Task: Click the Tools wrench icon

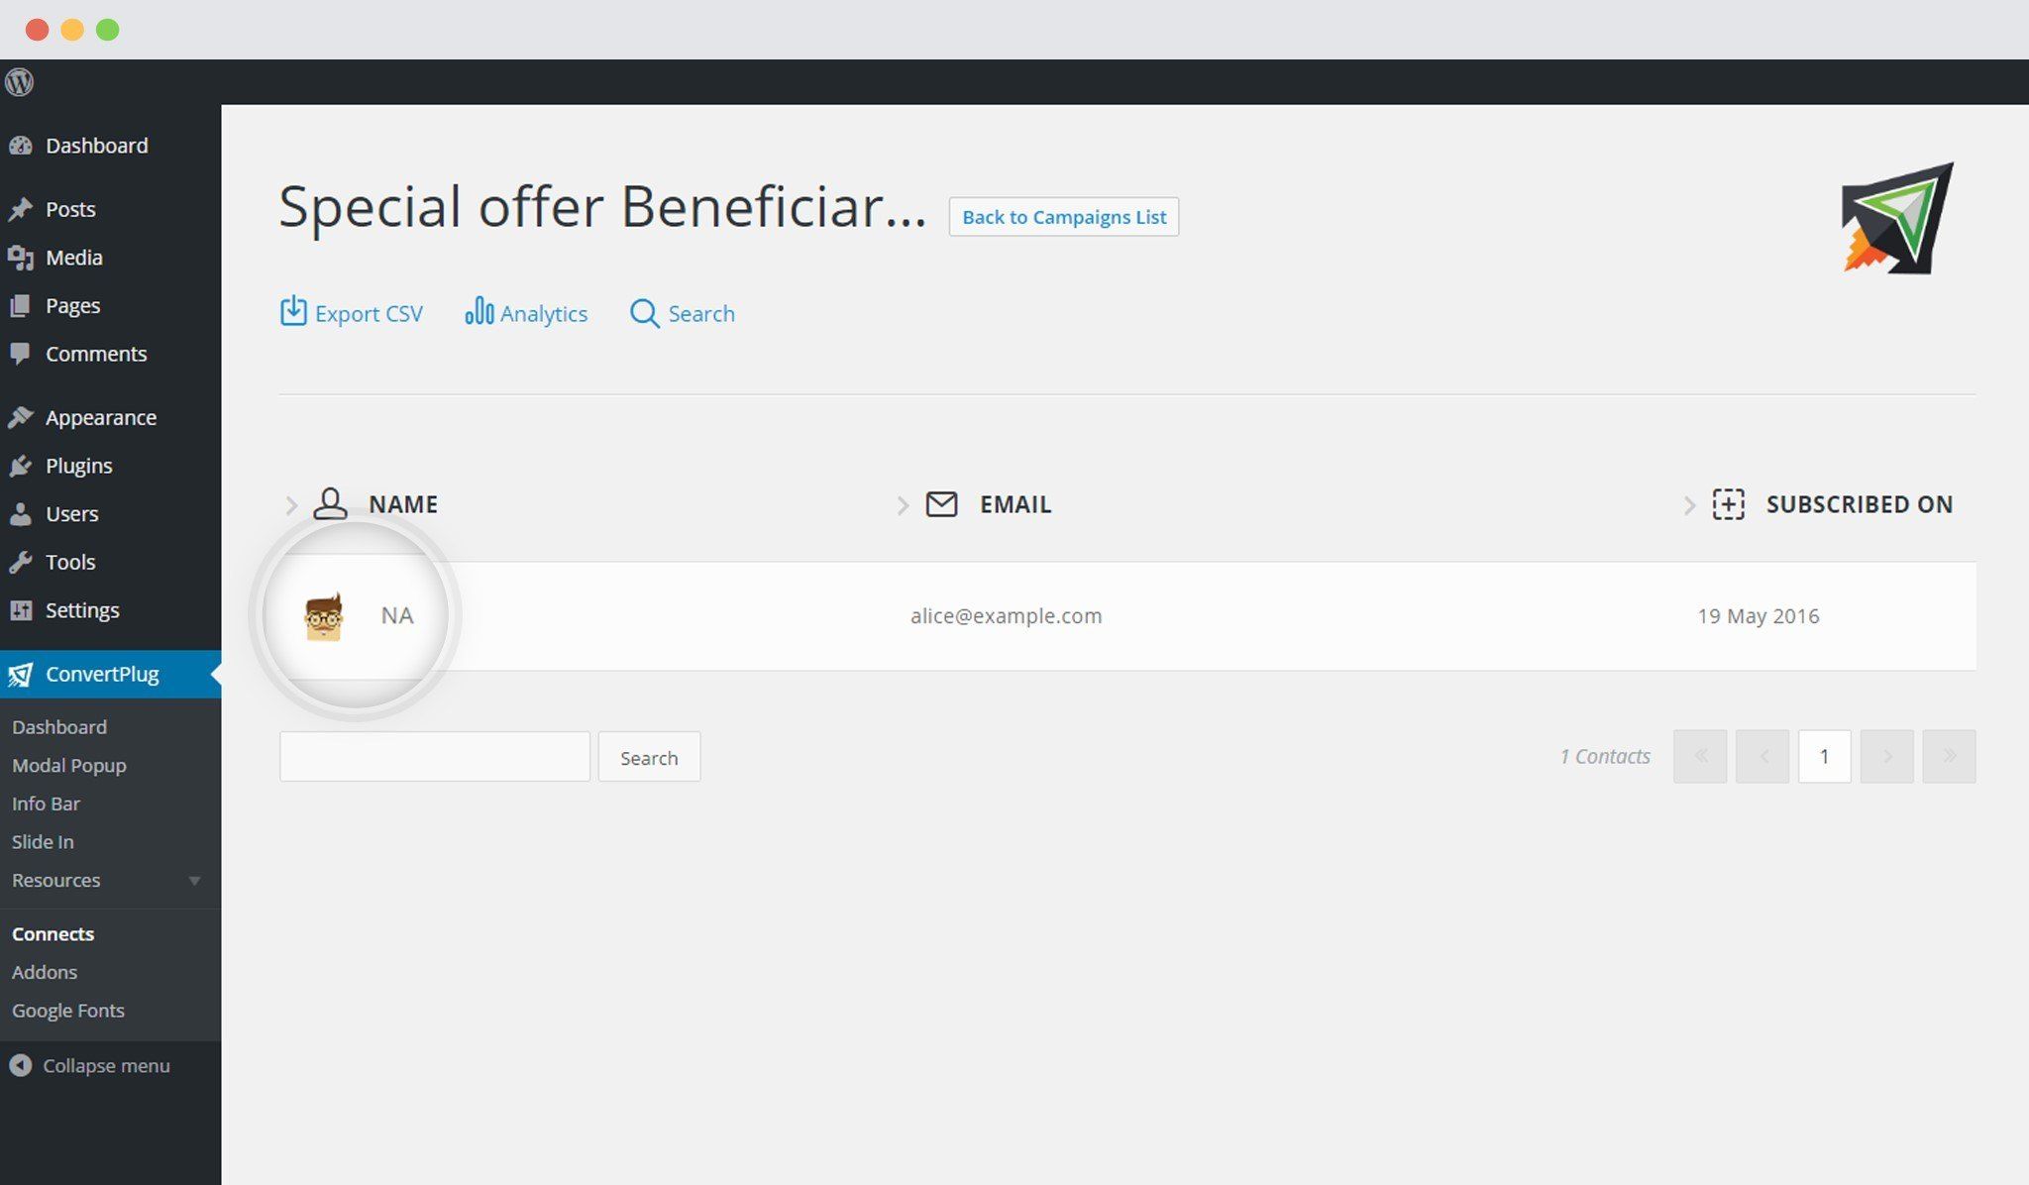Action: [20, 562]
